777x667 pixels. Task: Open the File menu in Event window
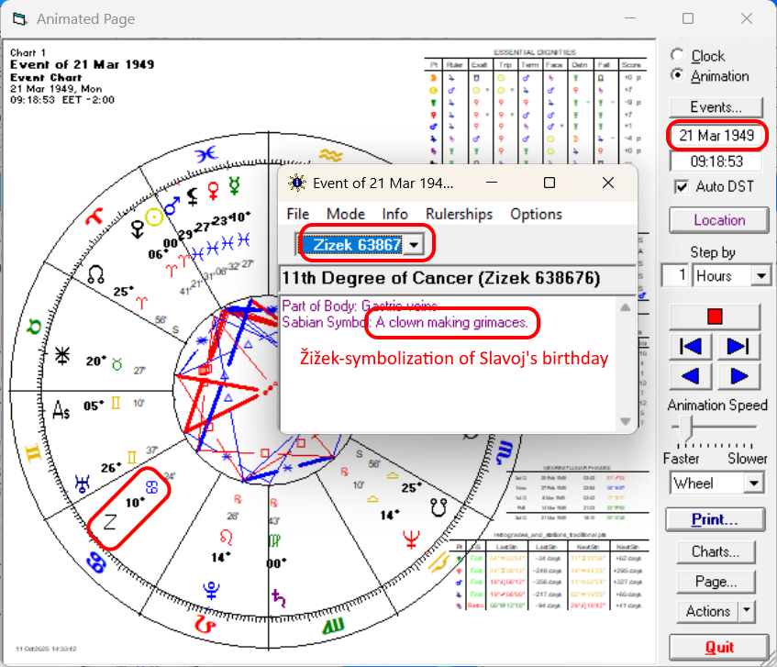298,214
